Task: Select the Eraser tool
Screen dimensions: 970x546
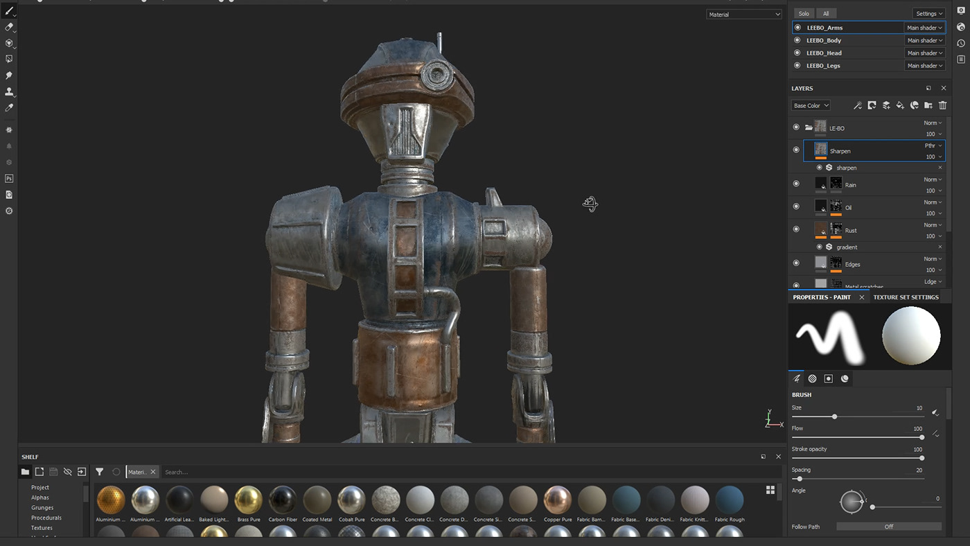Action: click(x=9, y=27)
